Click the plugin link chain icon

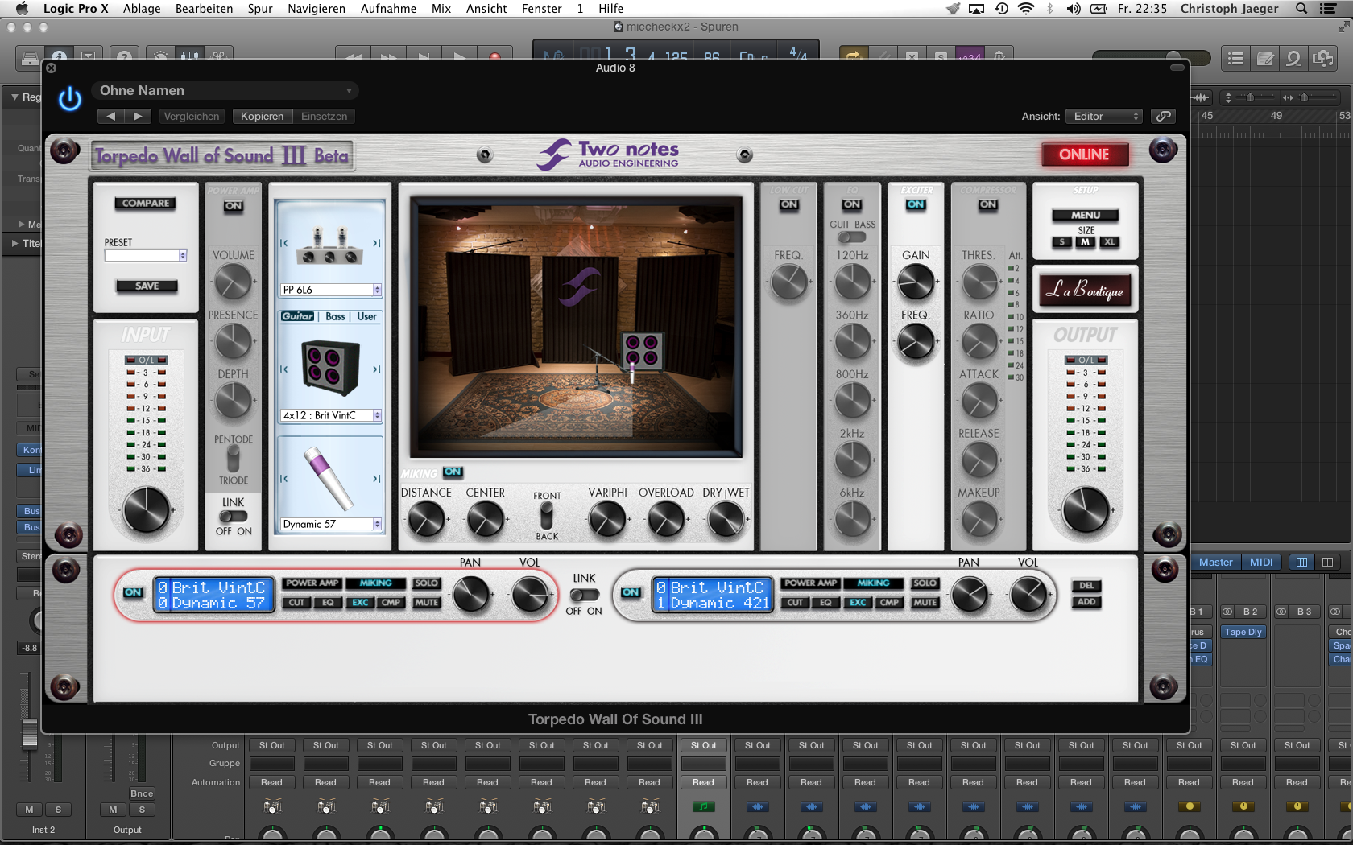(x=1163, y=116)
